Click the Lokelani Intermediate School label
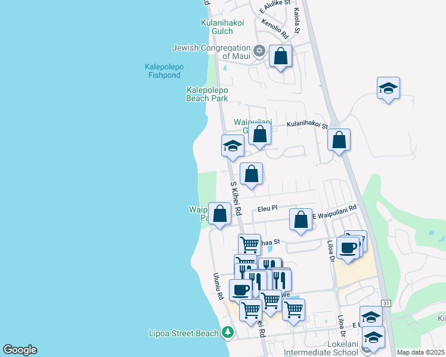The width and height of the screenshot is (446, 357). (x=321, y=349)
